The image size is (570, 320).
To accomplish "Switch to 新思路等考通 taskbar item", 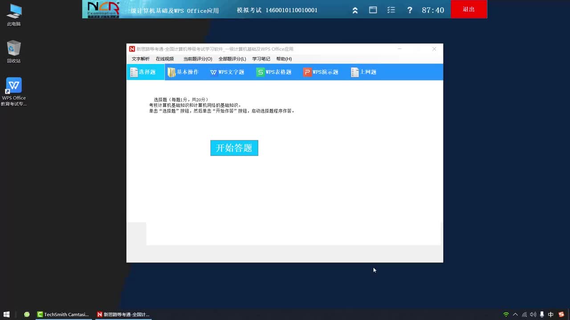I will click(x=123, y=314).
